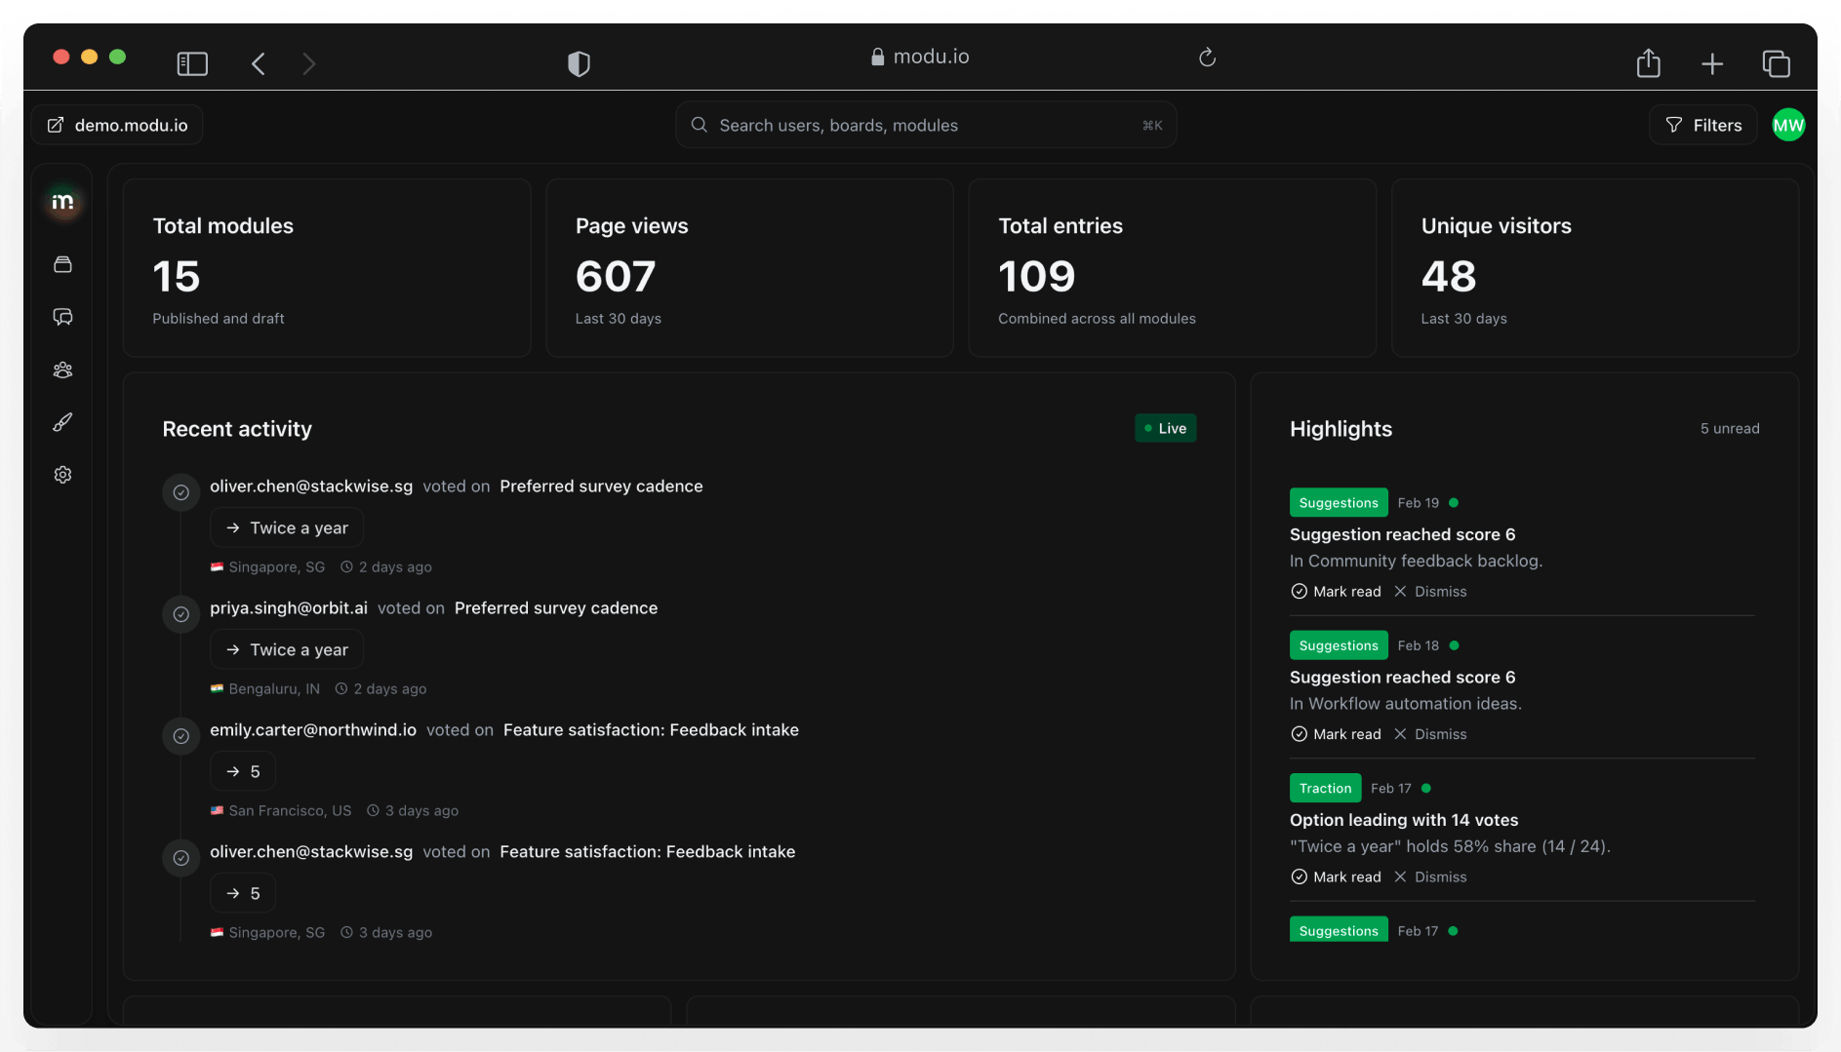1841x1052 pixels.
Task: Open demo.modu.io external link
Action: pos(116,125)
